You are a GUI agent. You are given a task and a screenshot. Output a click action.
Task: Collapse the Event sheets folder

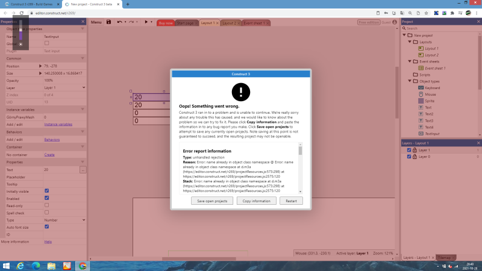[410, 61]
